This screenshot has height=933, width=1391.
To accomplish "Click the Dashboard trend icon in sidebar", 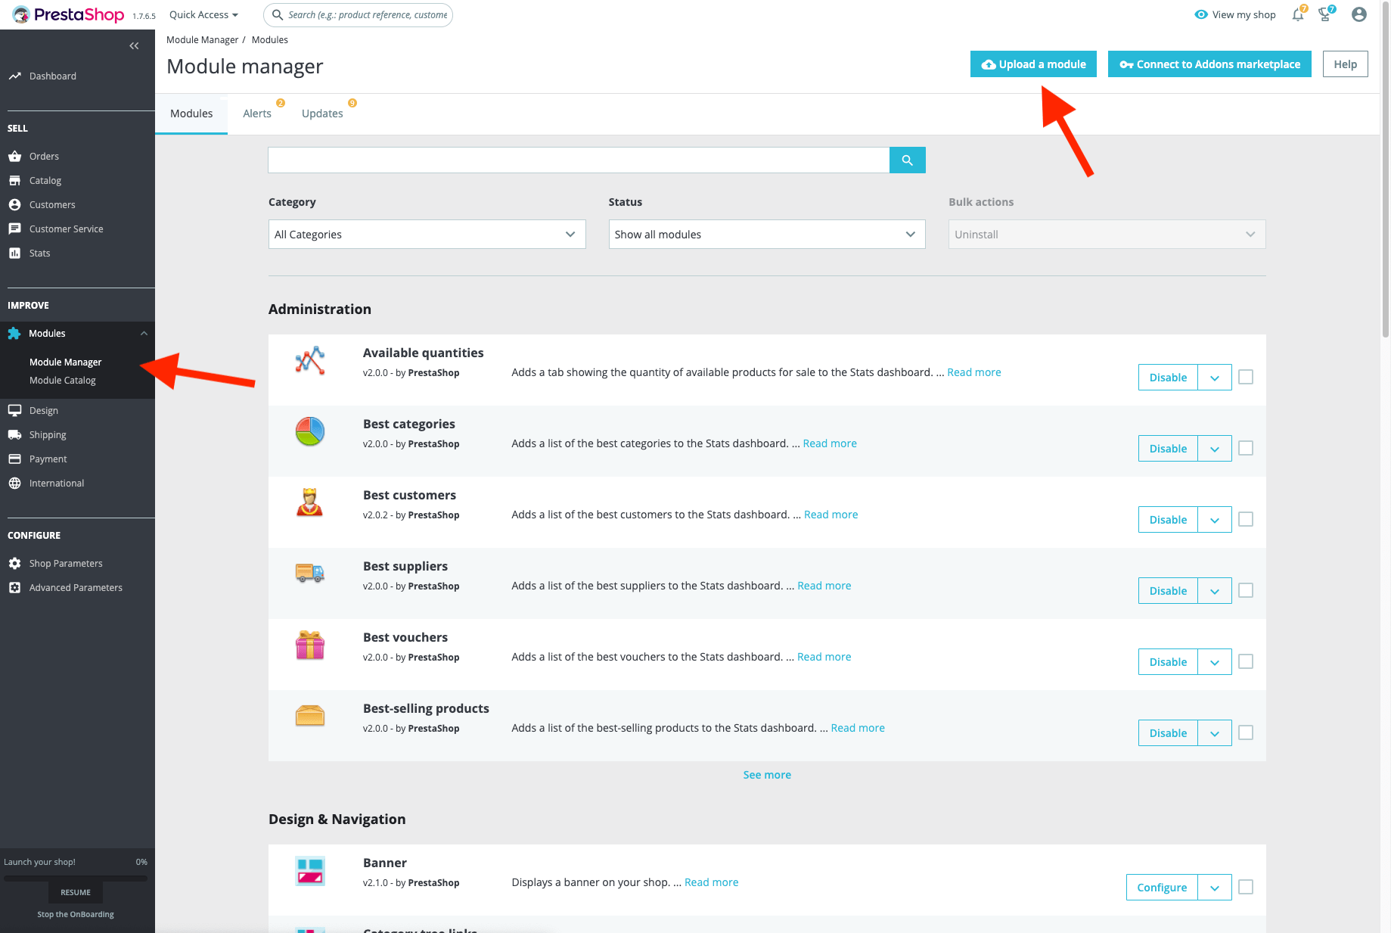I will click(x=14, y=76).
